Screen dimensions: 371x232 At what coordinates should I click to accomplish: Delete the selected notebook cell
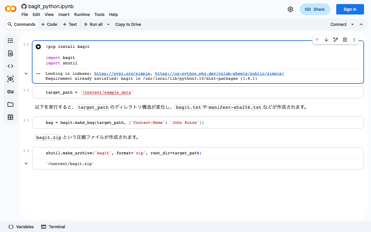tap(345, 40)
